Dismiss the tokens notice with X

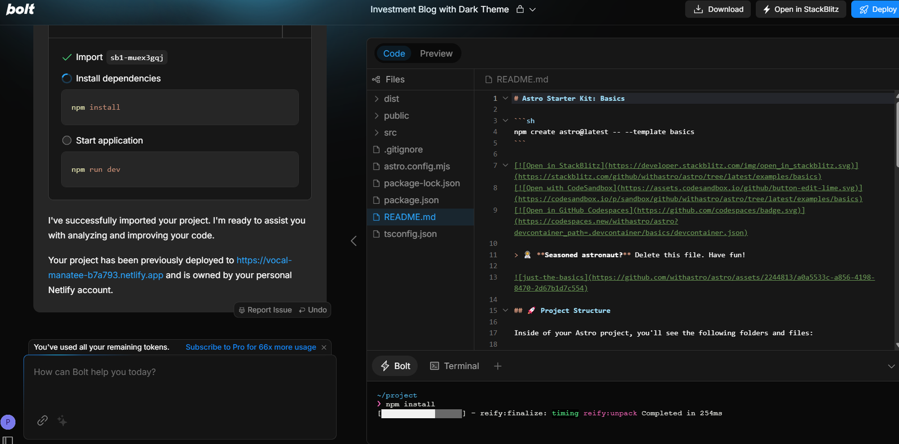tap(324, 347)
